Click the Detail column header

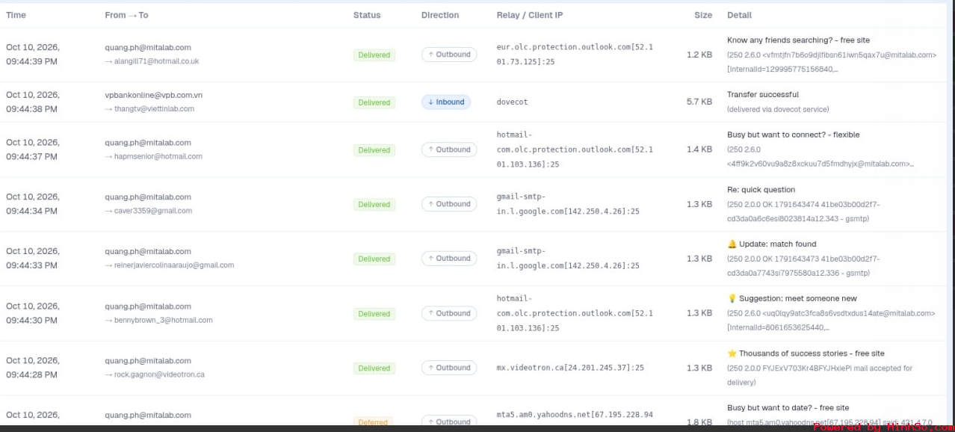point(739,15)
